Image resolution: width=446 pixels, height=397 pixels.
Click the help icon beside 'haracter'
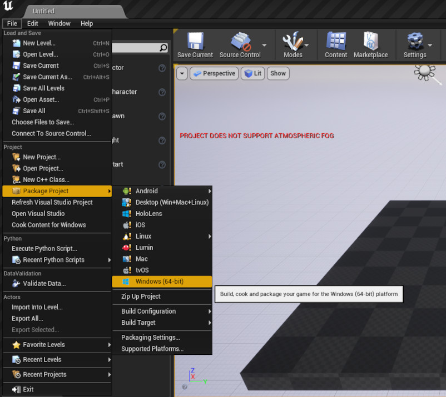162,92
